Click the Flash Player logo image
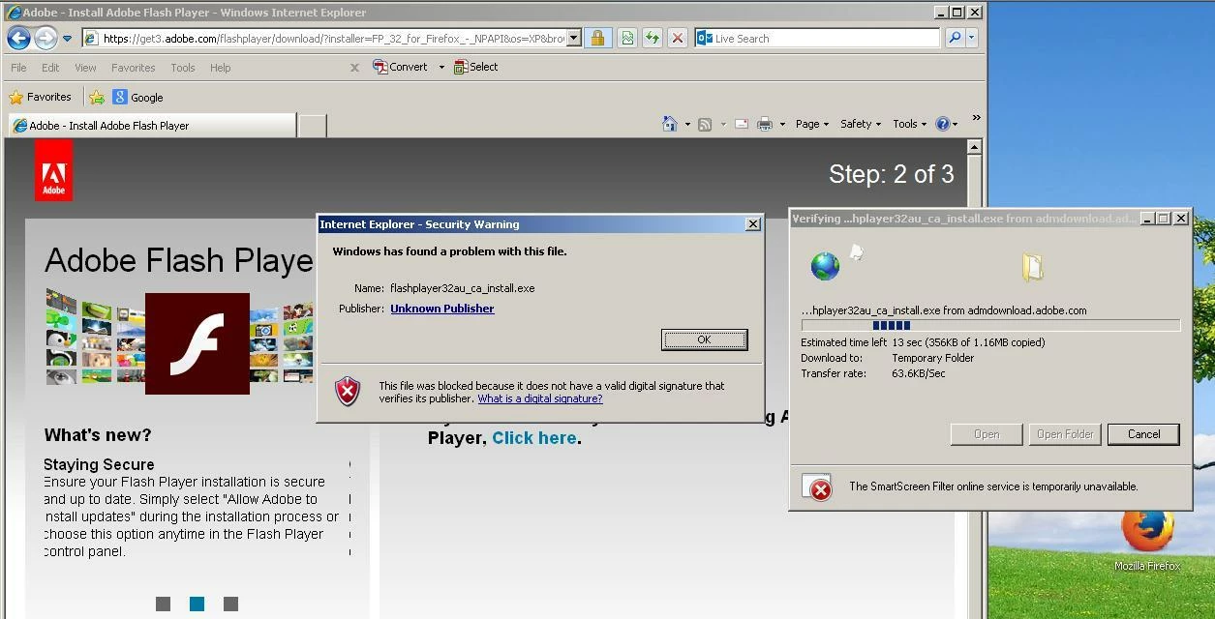The width and height of the screenshot is (1215, 619). pyautogui.click(x=197, y=343)
